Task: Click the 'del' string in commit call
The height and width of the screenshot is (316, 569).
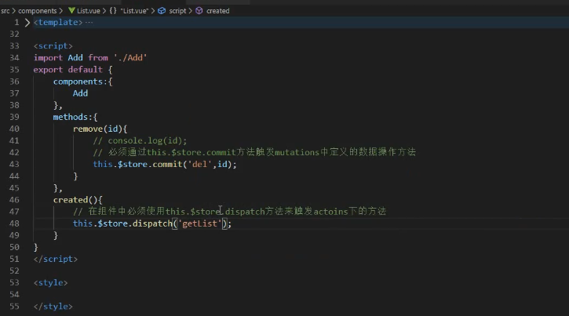Action: pyautogui.click(x=199, y=164)
